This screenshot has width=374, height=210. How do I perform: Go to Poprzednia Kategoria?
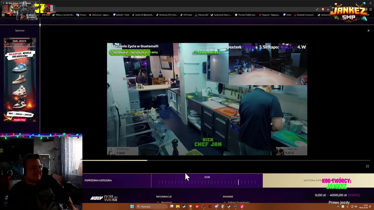pyautogui.click(x=98, y=180)
